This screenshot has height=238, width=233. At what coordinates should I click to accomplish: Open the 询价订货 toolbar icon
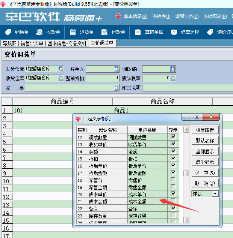tap(210, 32)
